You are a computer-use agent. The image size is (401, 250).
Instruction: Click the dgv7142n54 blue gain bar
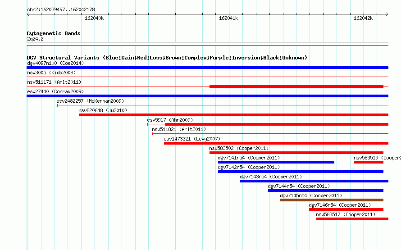coord(301,172)
